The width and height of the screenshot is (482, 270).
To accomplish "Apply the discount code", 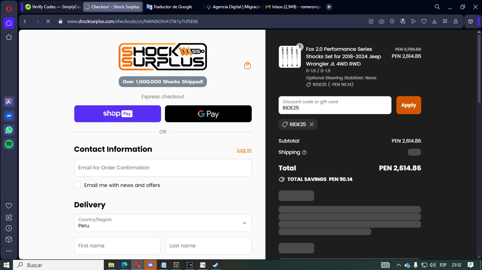I will click(x=409, y=105).
